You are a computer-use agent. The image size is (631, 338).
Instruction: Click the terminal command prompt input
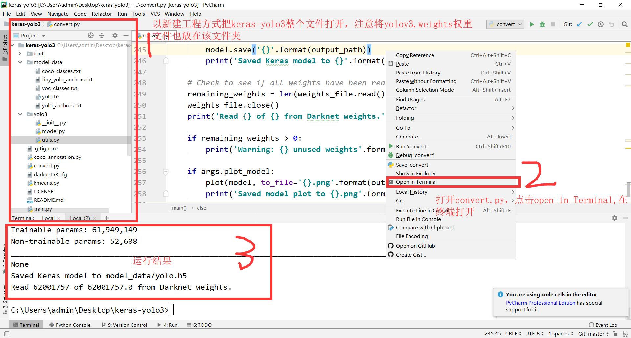point(171,310)
